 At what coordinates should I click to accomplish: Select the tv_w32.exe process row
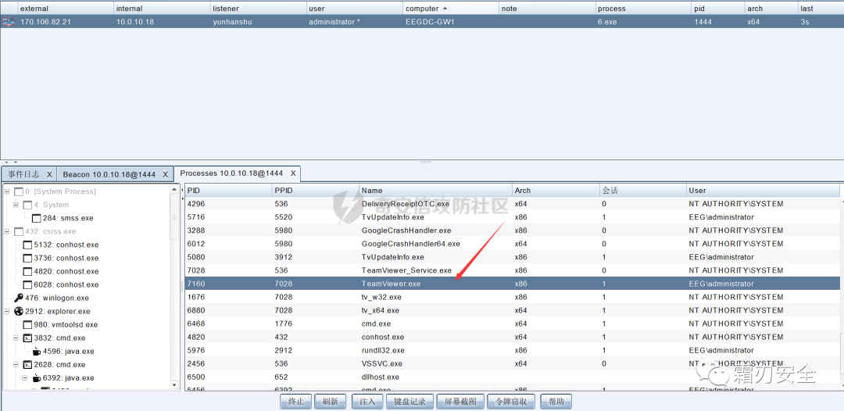(x=513, y=297)
